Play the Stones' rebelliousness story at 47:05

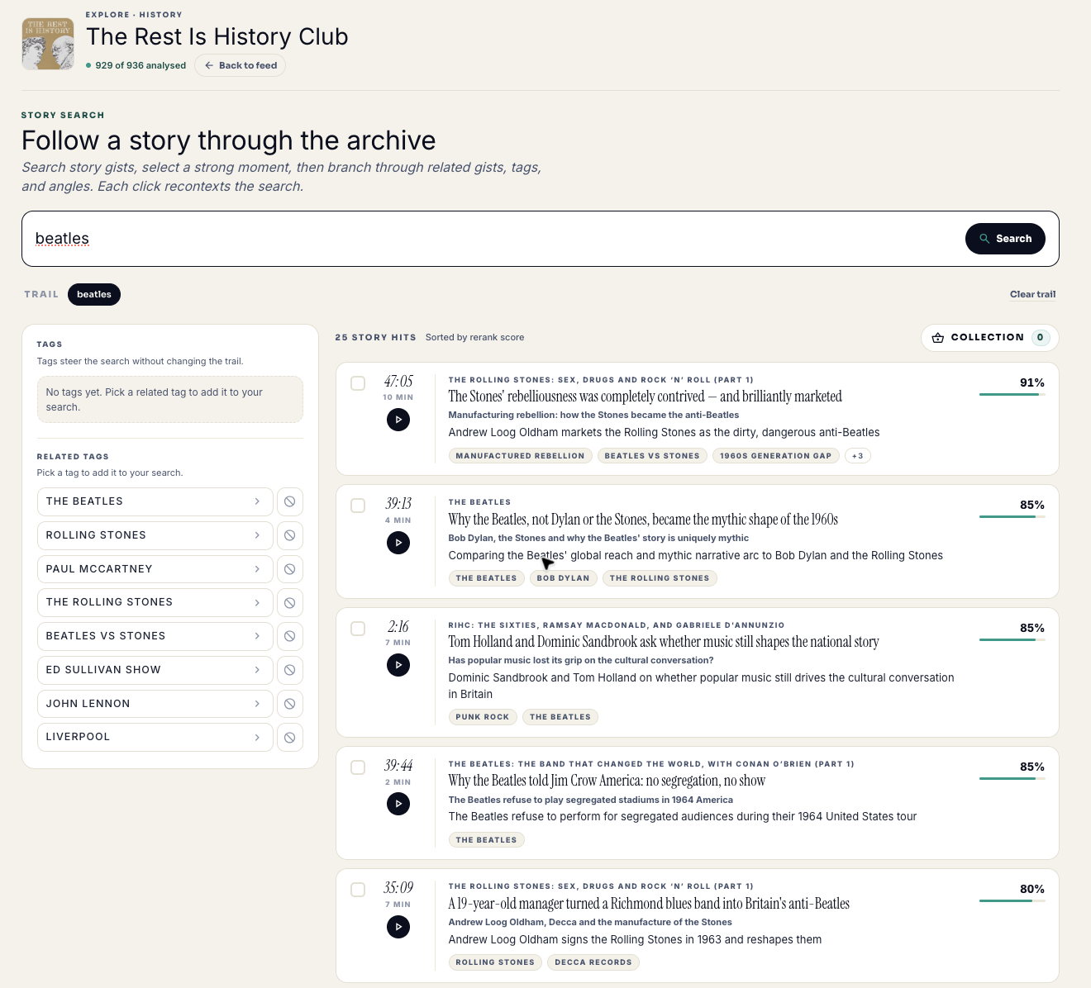(398, 420)
